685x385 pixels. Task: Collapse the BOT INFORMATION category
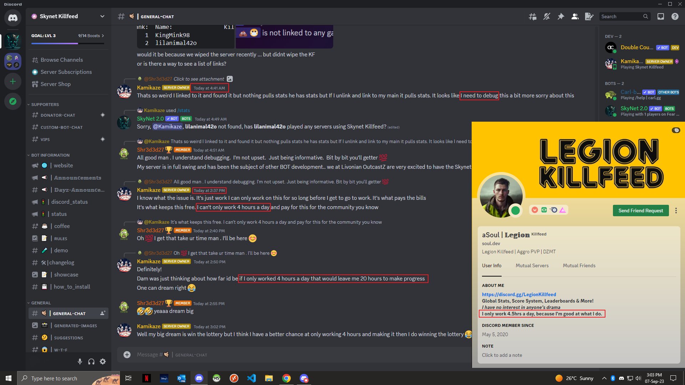pos(50,155)
